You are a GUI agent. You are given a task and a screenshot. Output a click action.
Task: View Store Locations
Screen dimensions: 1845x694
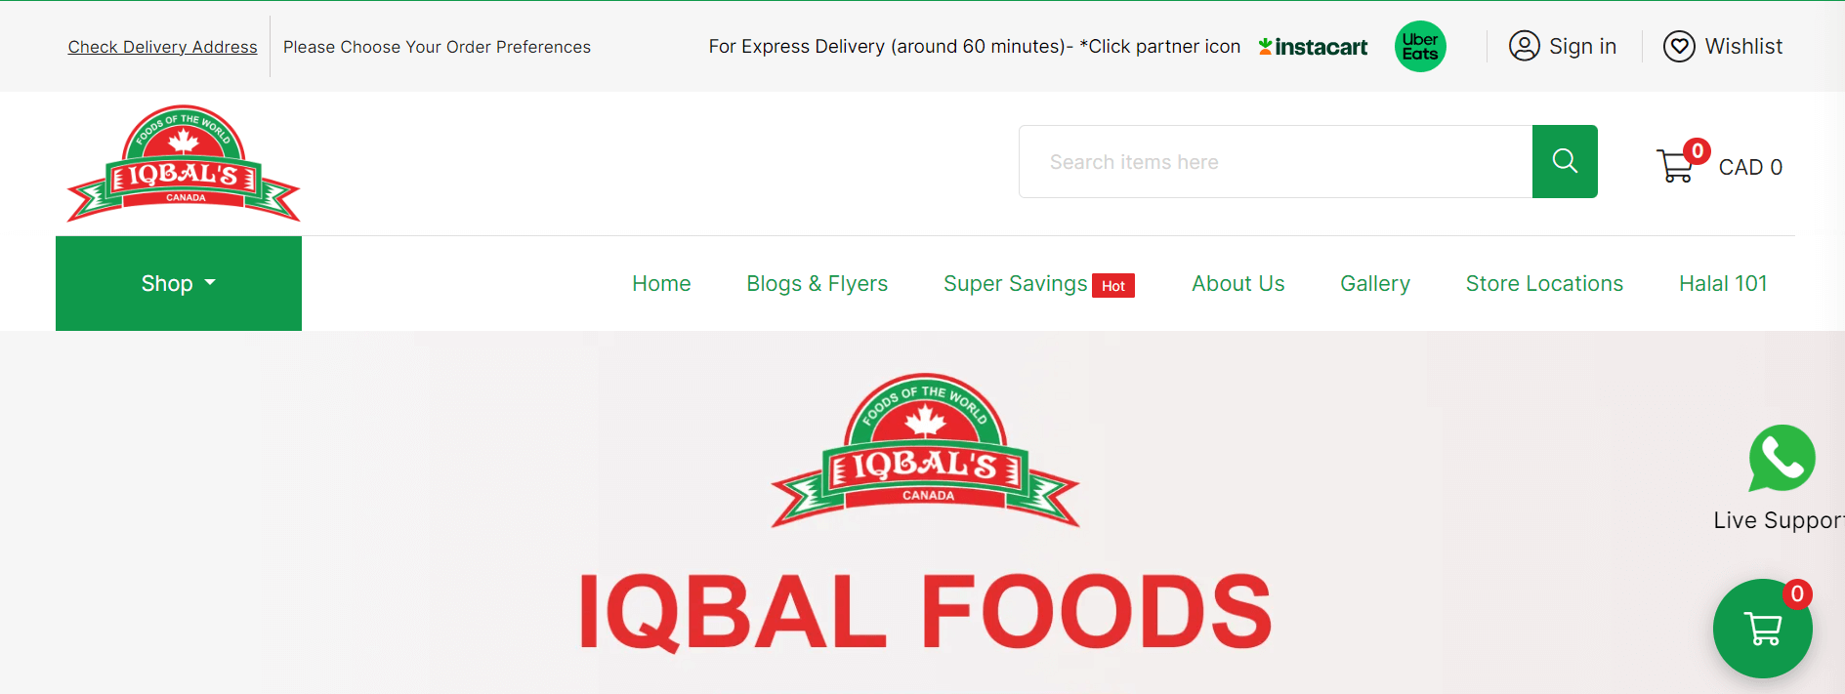click(1544, 283)
